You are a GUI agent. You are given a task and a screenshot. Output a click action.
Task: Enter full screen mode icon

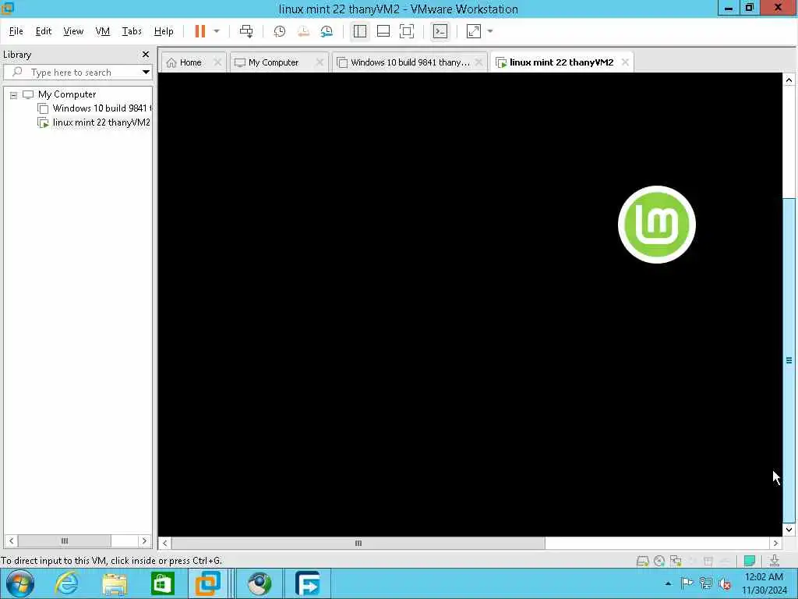(407, 31)
